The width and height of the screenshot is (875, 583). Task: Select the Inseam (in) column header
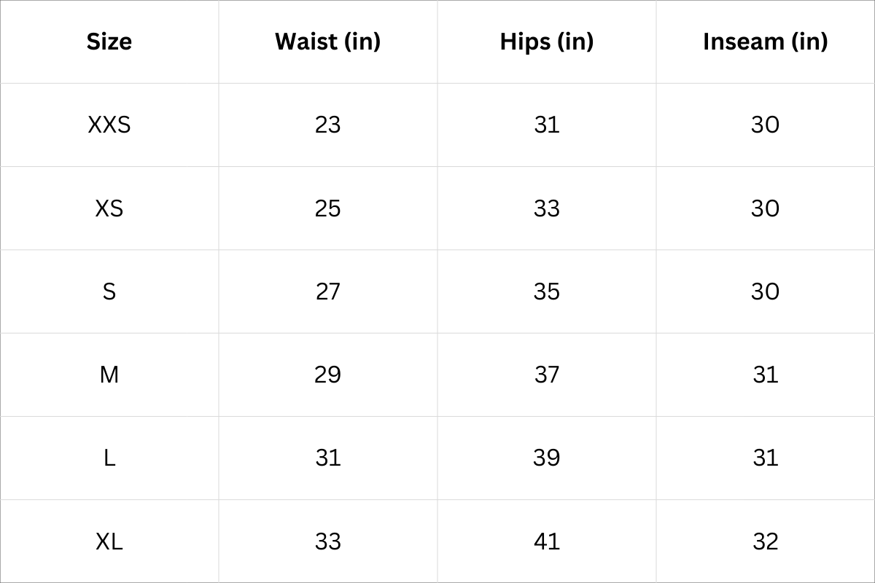coord(766,42)
